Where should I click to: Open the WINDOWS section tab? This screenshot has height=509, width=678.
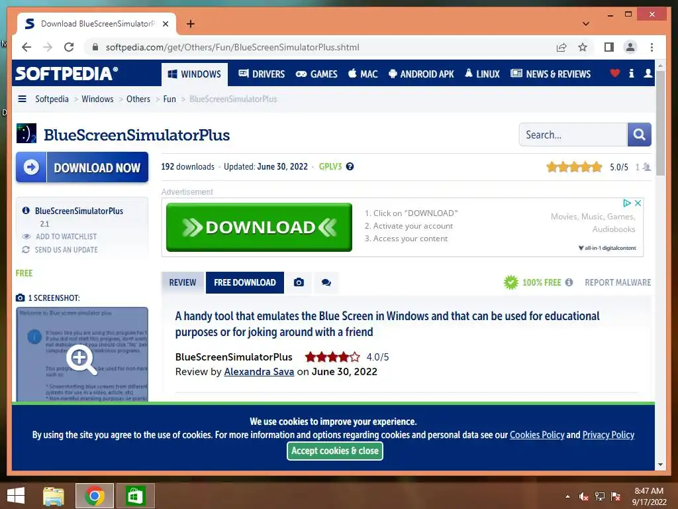coord(195,74)
